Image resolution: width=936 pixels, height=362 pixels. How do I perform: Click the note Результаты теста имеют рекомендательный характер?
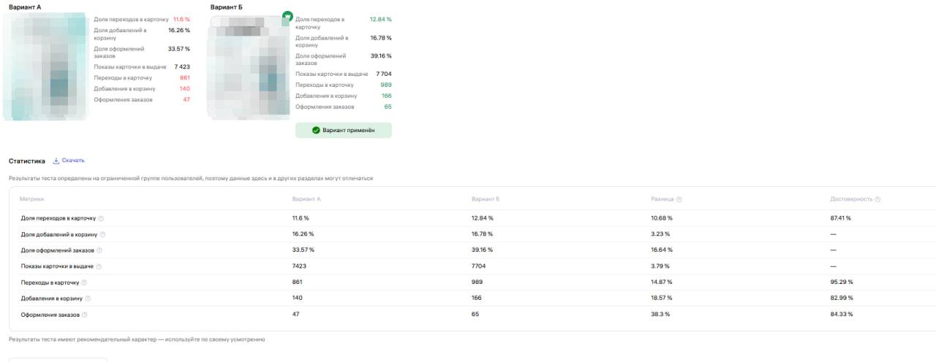[x=136, y=339]
